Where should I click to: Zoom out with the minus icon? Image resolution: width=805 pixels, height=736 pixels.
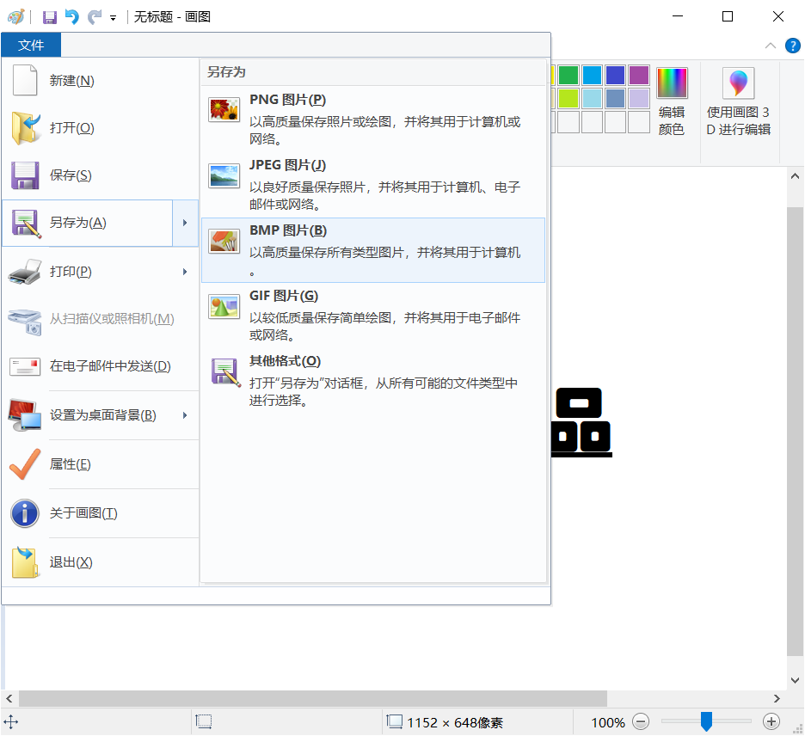click(641, 722)
